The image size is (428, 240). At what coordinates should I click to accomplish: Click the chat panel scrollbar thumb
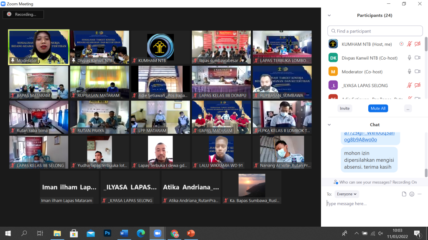[x=426, y=172]
